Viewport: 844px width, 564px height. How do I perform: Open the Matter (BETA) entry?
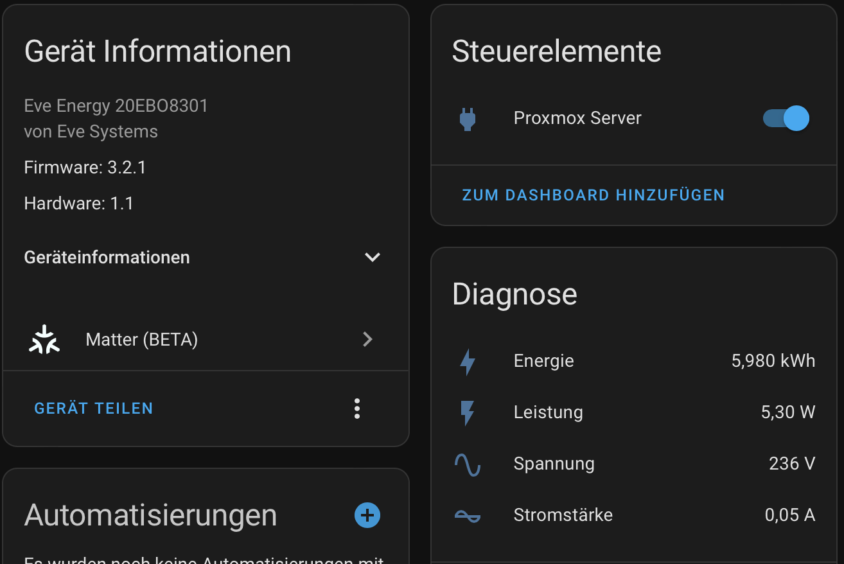[x=206, y=339]
